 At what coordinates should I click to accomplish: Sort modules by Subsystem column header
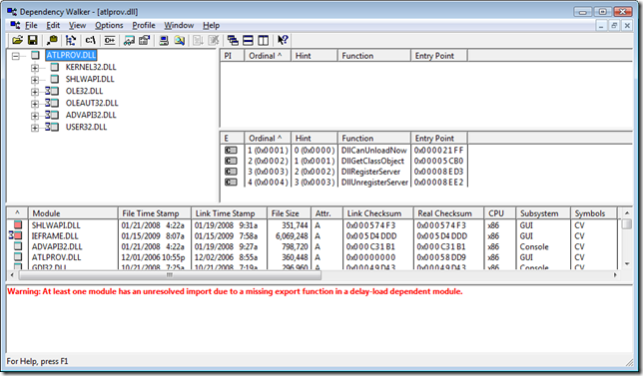tap(543, 213)
